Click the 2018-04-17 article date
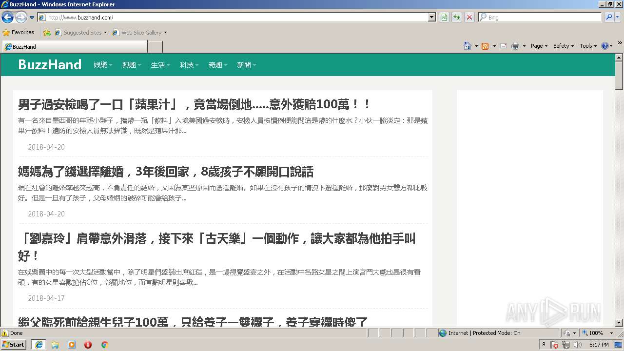Image resolution: width=624 pixels, height=351 pixels. click(46, 298)
